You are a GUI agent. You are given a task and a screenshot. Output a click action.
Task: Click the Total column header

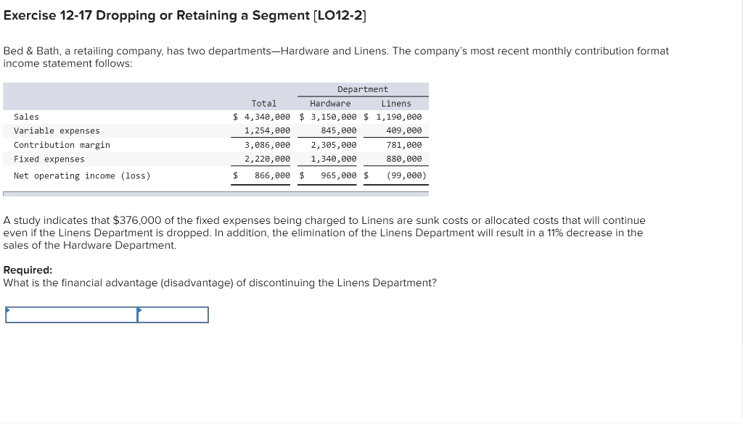(x=264, y=103)
